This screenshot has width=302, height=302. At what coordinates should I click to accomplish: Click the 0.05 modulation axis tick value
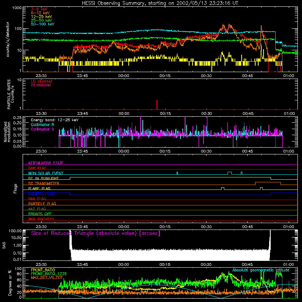point(17,141)
